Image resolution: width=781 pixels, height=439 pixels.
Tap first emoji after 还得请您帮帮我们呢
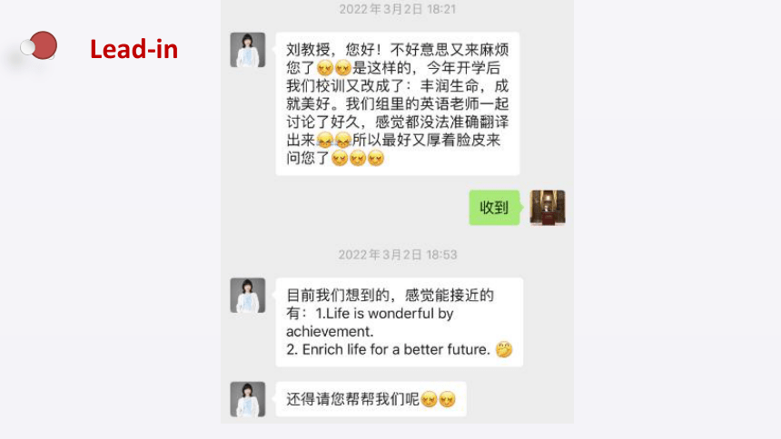pyautogui.click(x=429, y=399)
